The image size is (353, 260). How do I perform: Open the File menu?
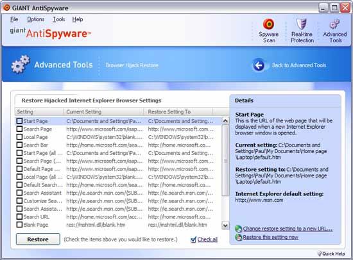click(x=14, y=19)
